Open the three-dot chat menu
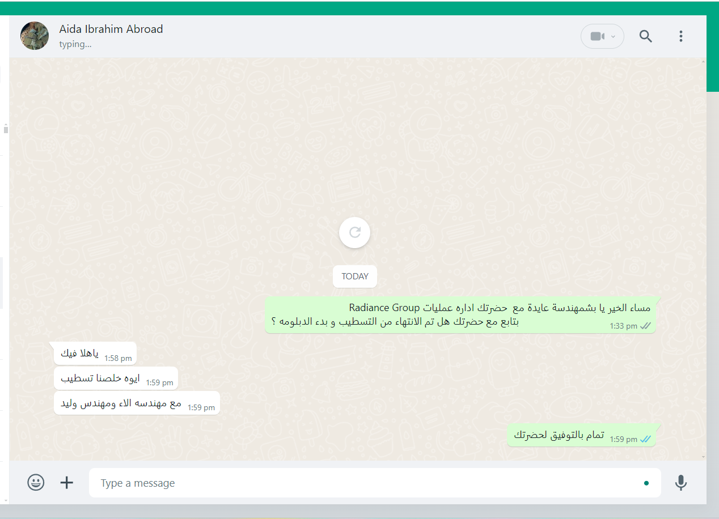 pos(681,36)
